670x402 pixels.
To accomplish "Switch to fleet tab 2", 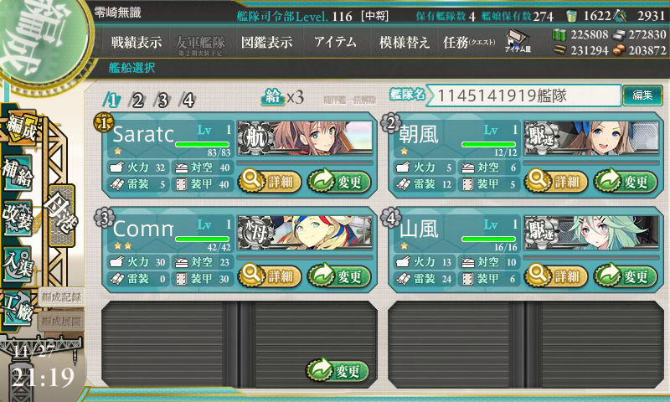I will point(137,100).
